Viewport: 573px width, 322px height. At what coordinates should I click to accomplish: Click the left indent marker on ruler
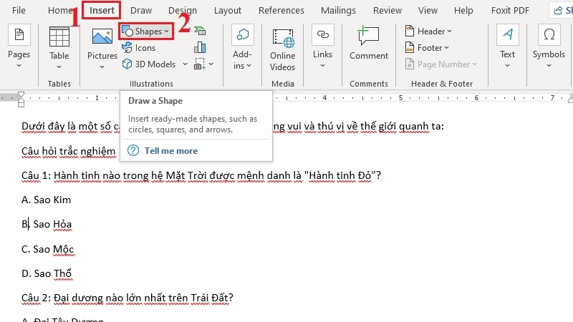[21, 104]
